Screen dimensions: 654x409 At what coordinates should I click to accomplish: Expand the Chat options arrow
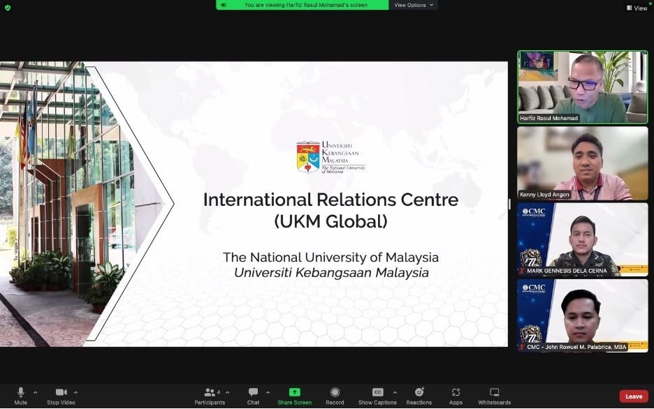(x=268, y=392)
